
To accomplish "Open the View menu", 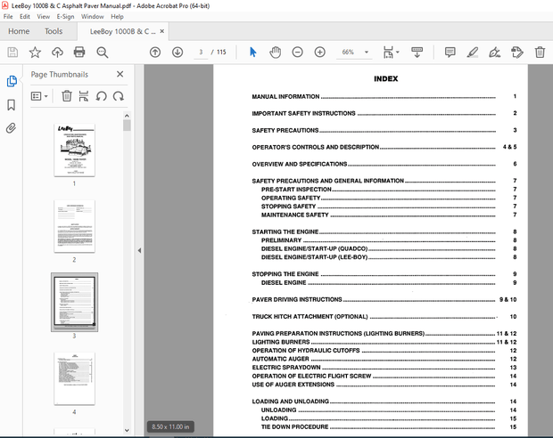I will pyautogui.click(x=44, y=17).
